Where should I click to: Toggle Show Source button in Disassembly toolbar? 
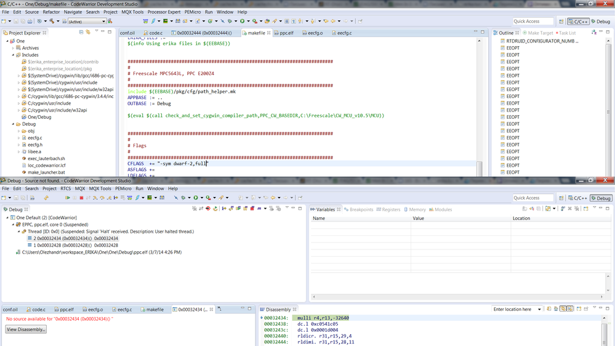click(570, 309)
